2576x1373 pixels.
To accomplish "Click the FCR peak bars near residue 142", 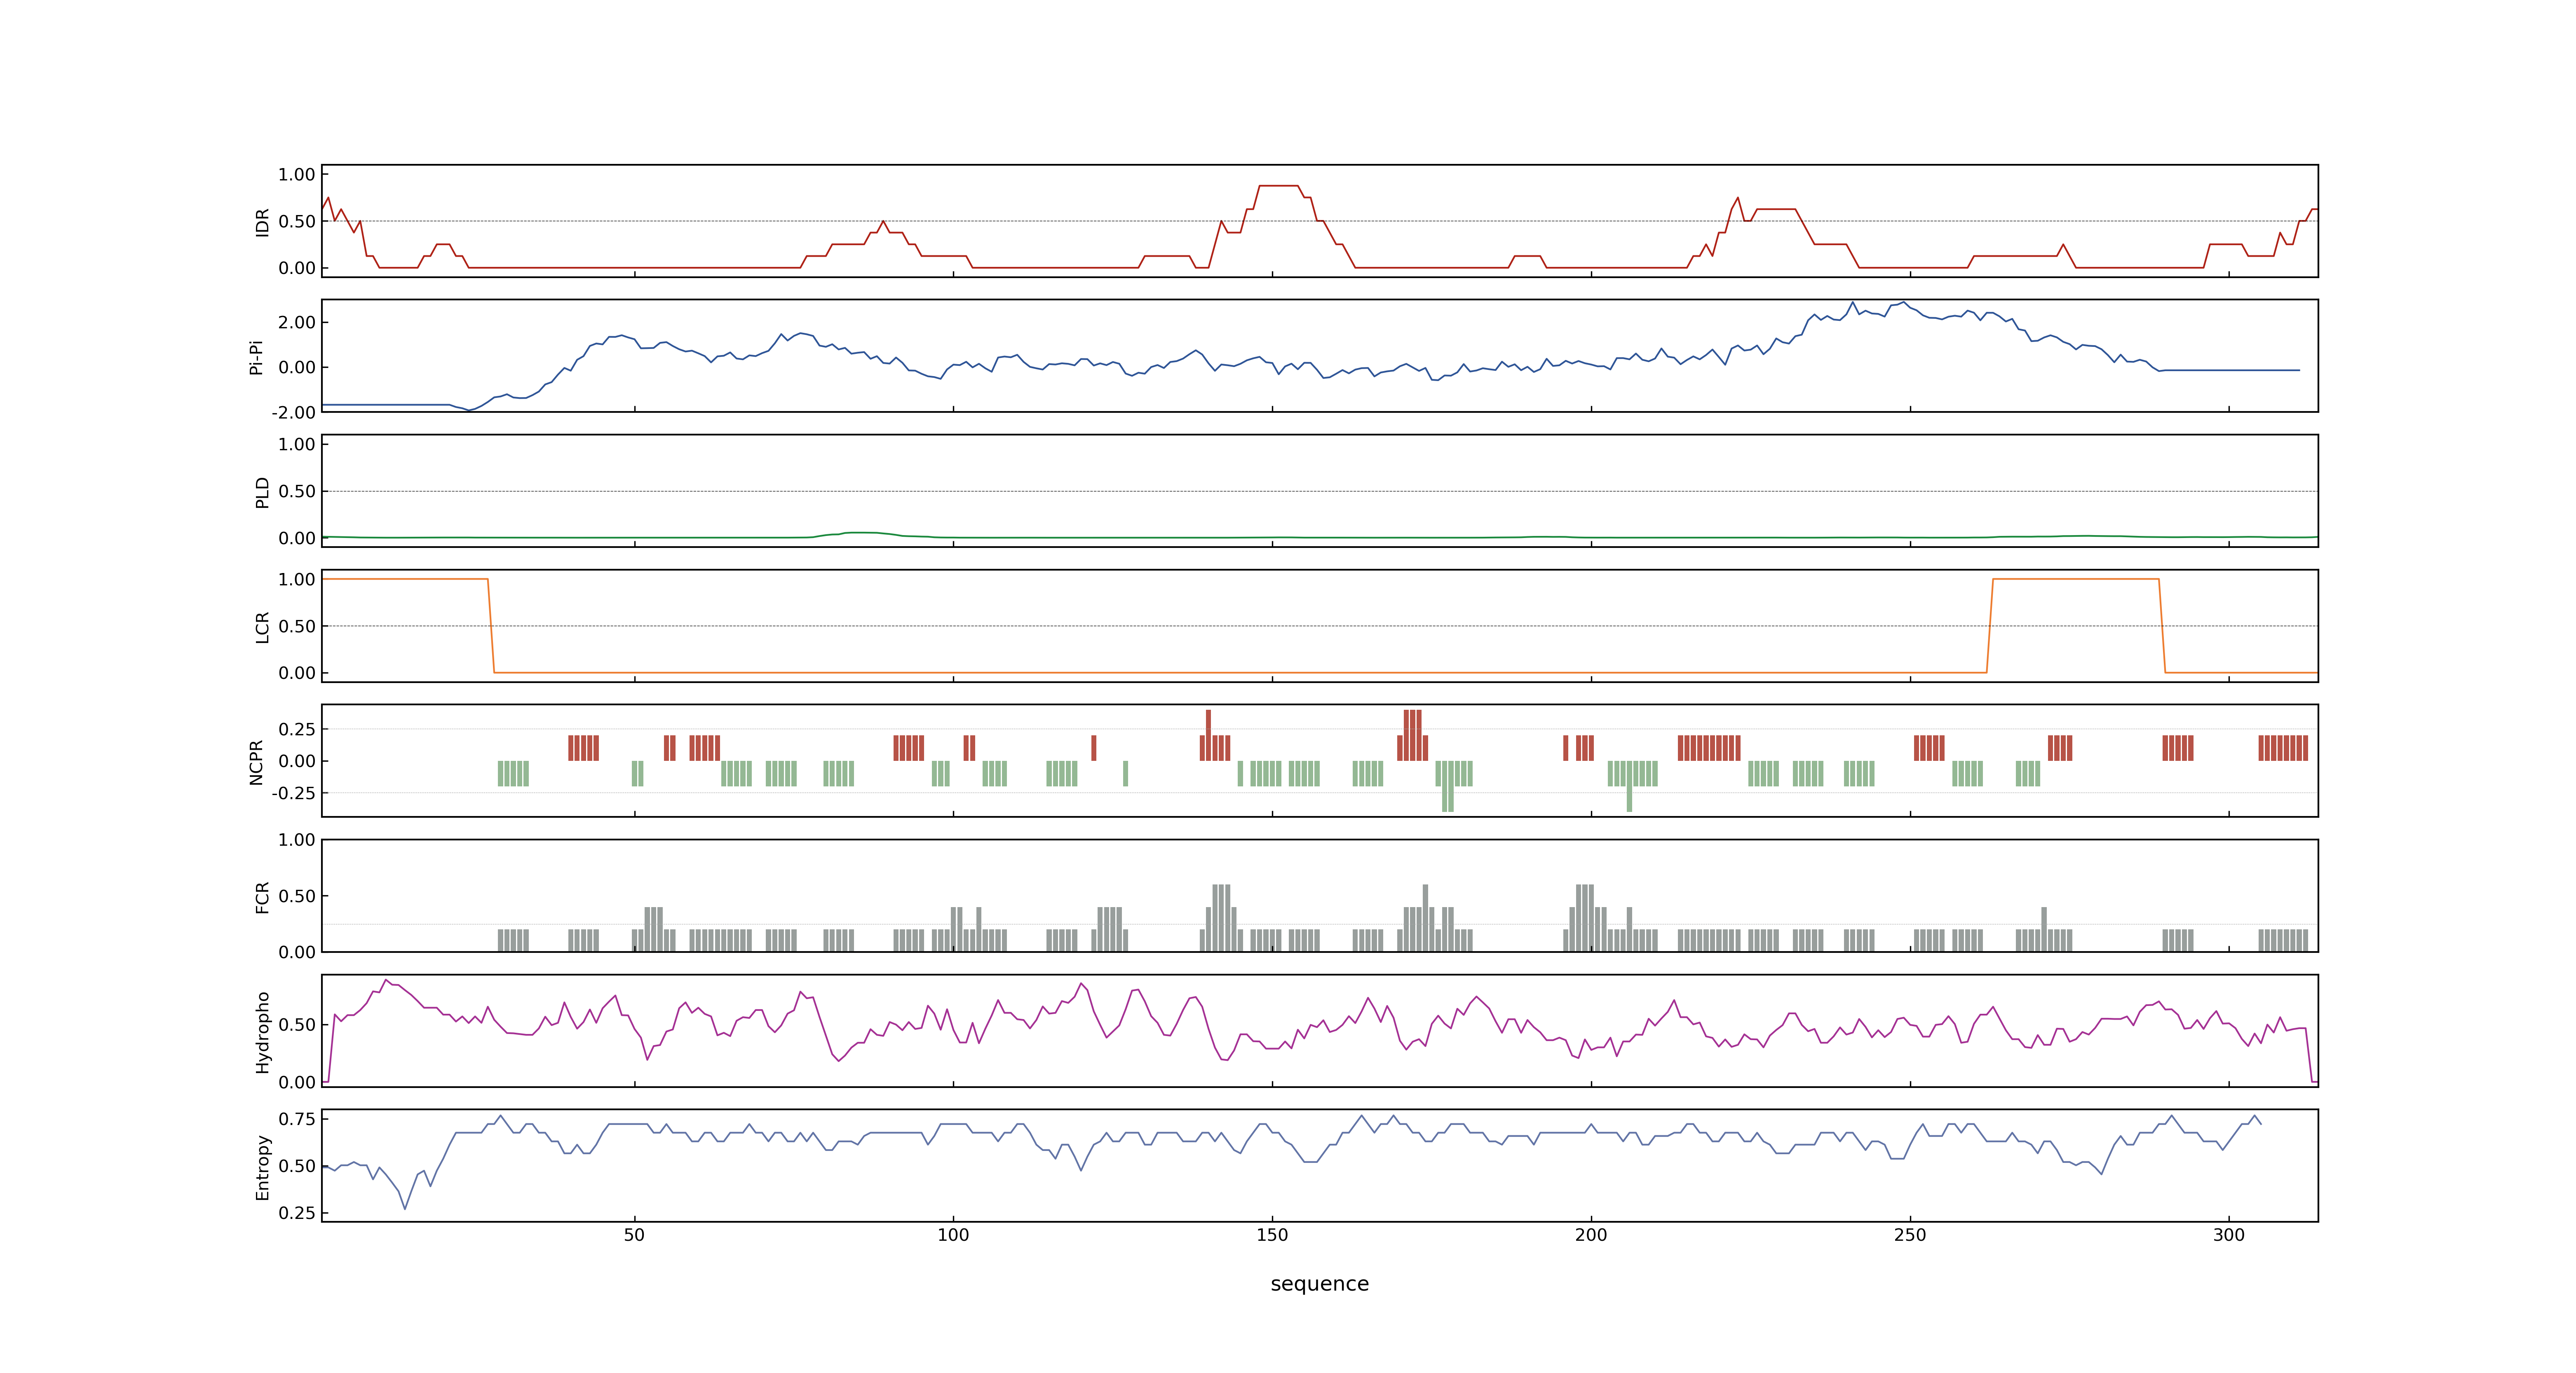I will [1221, 917].
